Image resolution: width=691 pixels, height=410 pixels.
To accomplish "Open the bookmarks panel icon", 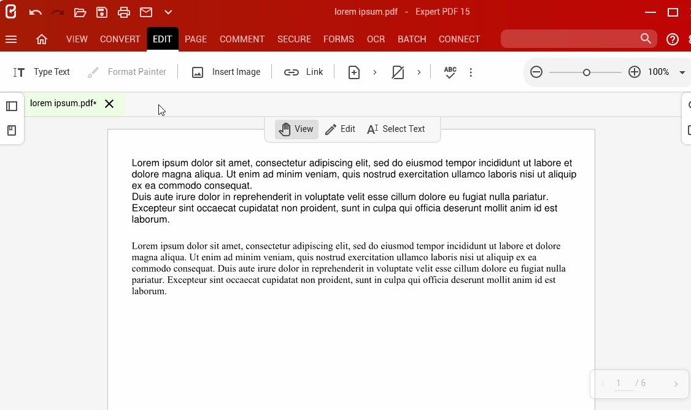I will [x=12, y=131].
